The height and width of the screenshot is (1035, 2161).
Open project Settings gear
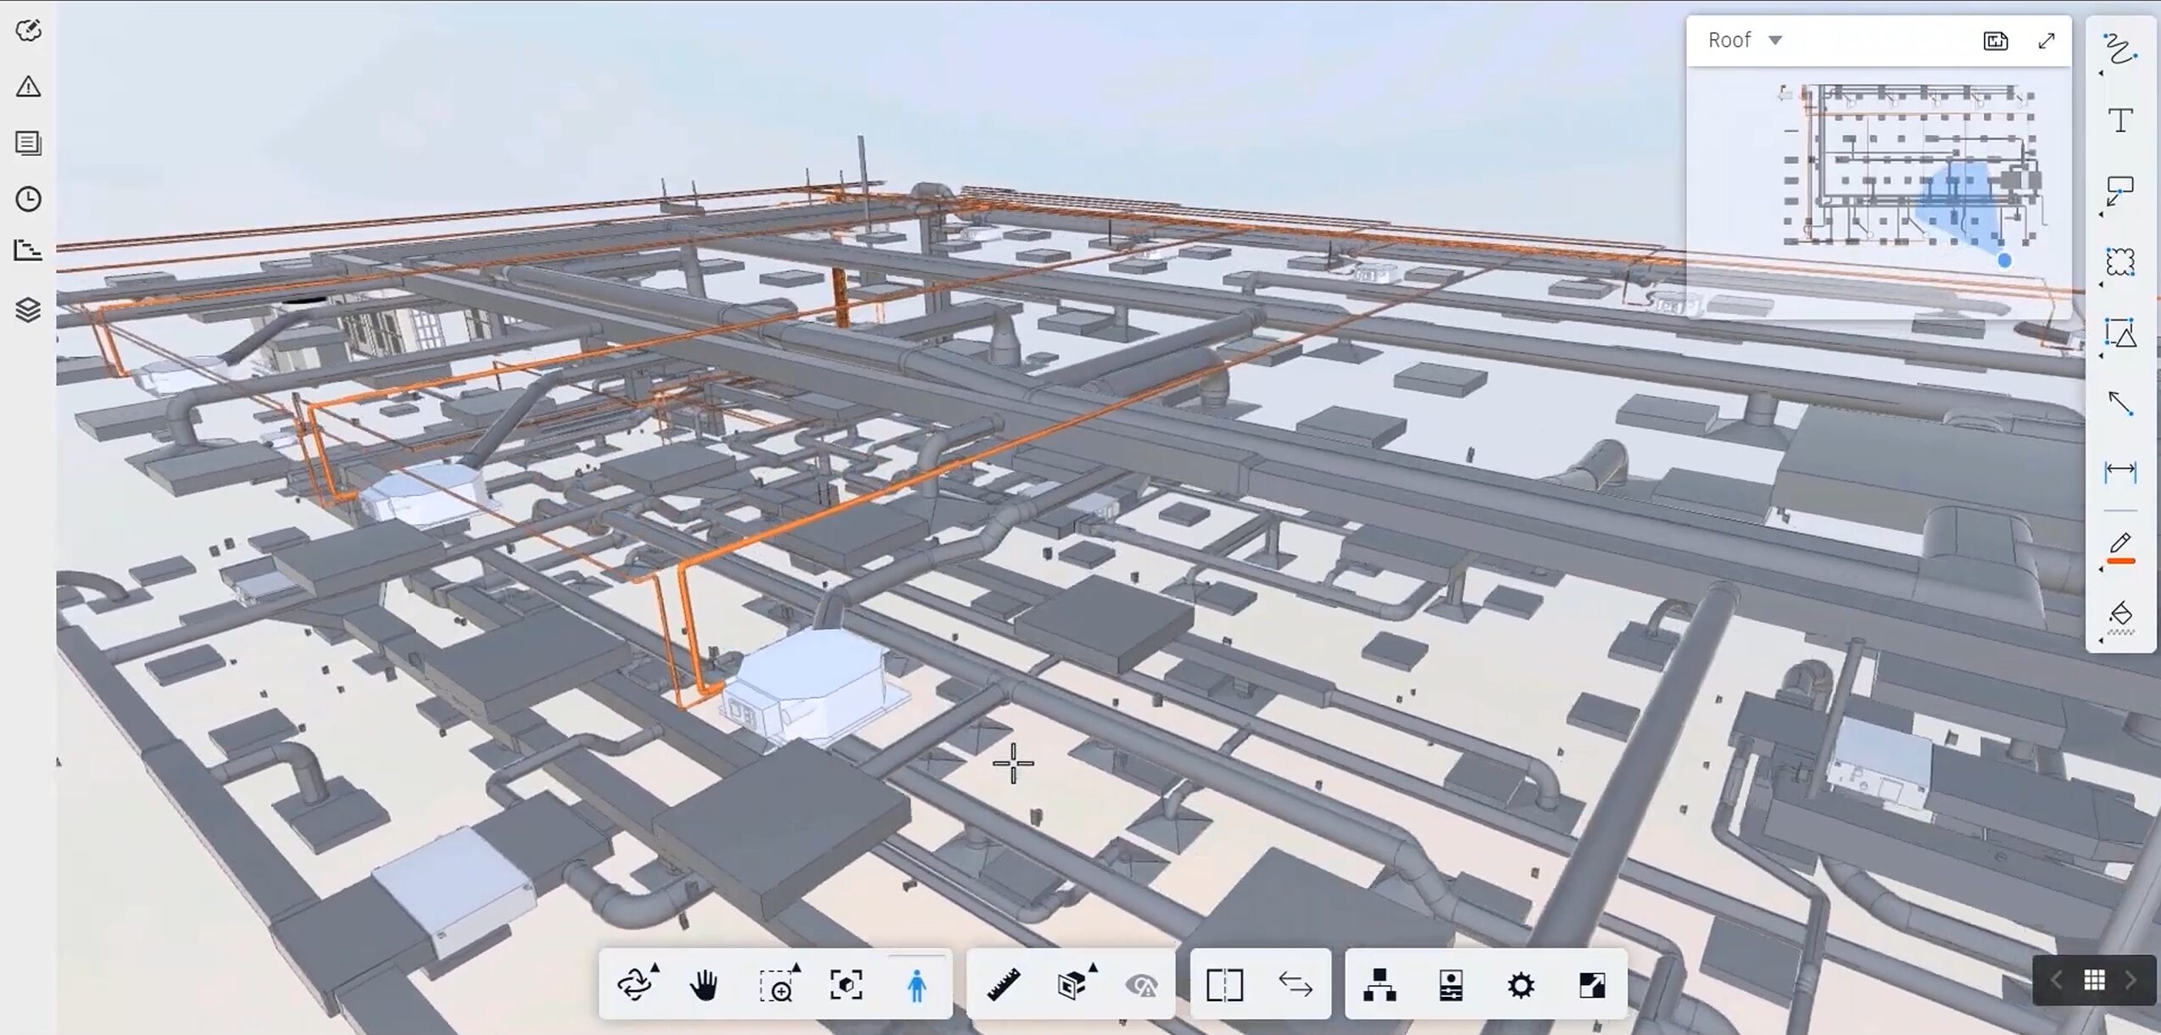tap(1522, 985)
